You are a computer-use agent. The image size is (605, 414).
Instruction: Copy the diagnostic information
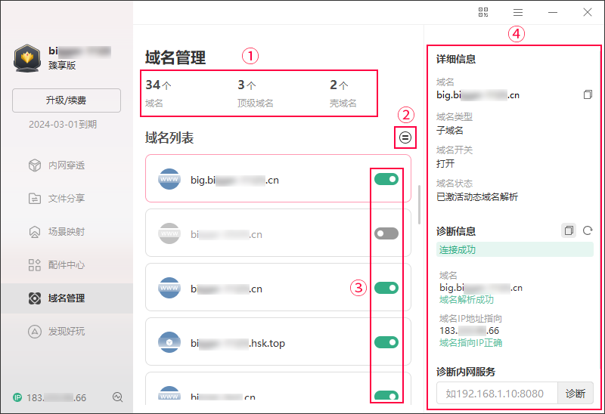pos(569,230)
